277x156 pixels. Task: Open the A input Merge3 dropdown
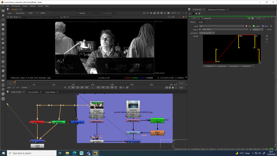[x=84, y=13]
